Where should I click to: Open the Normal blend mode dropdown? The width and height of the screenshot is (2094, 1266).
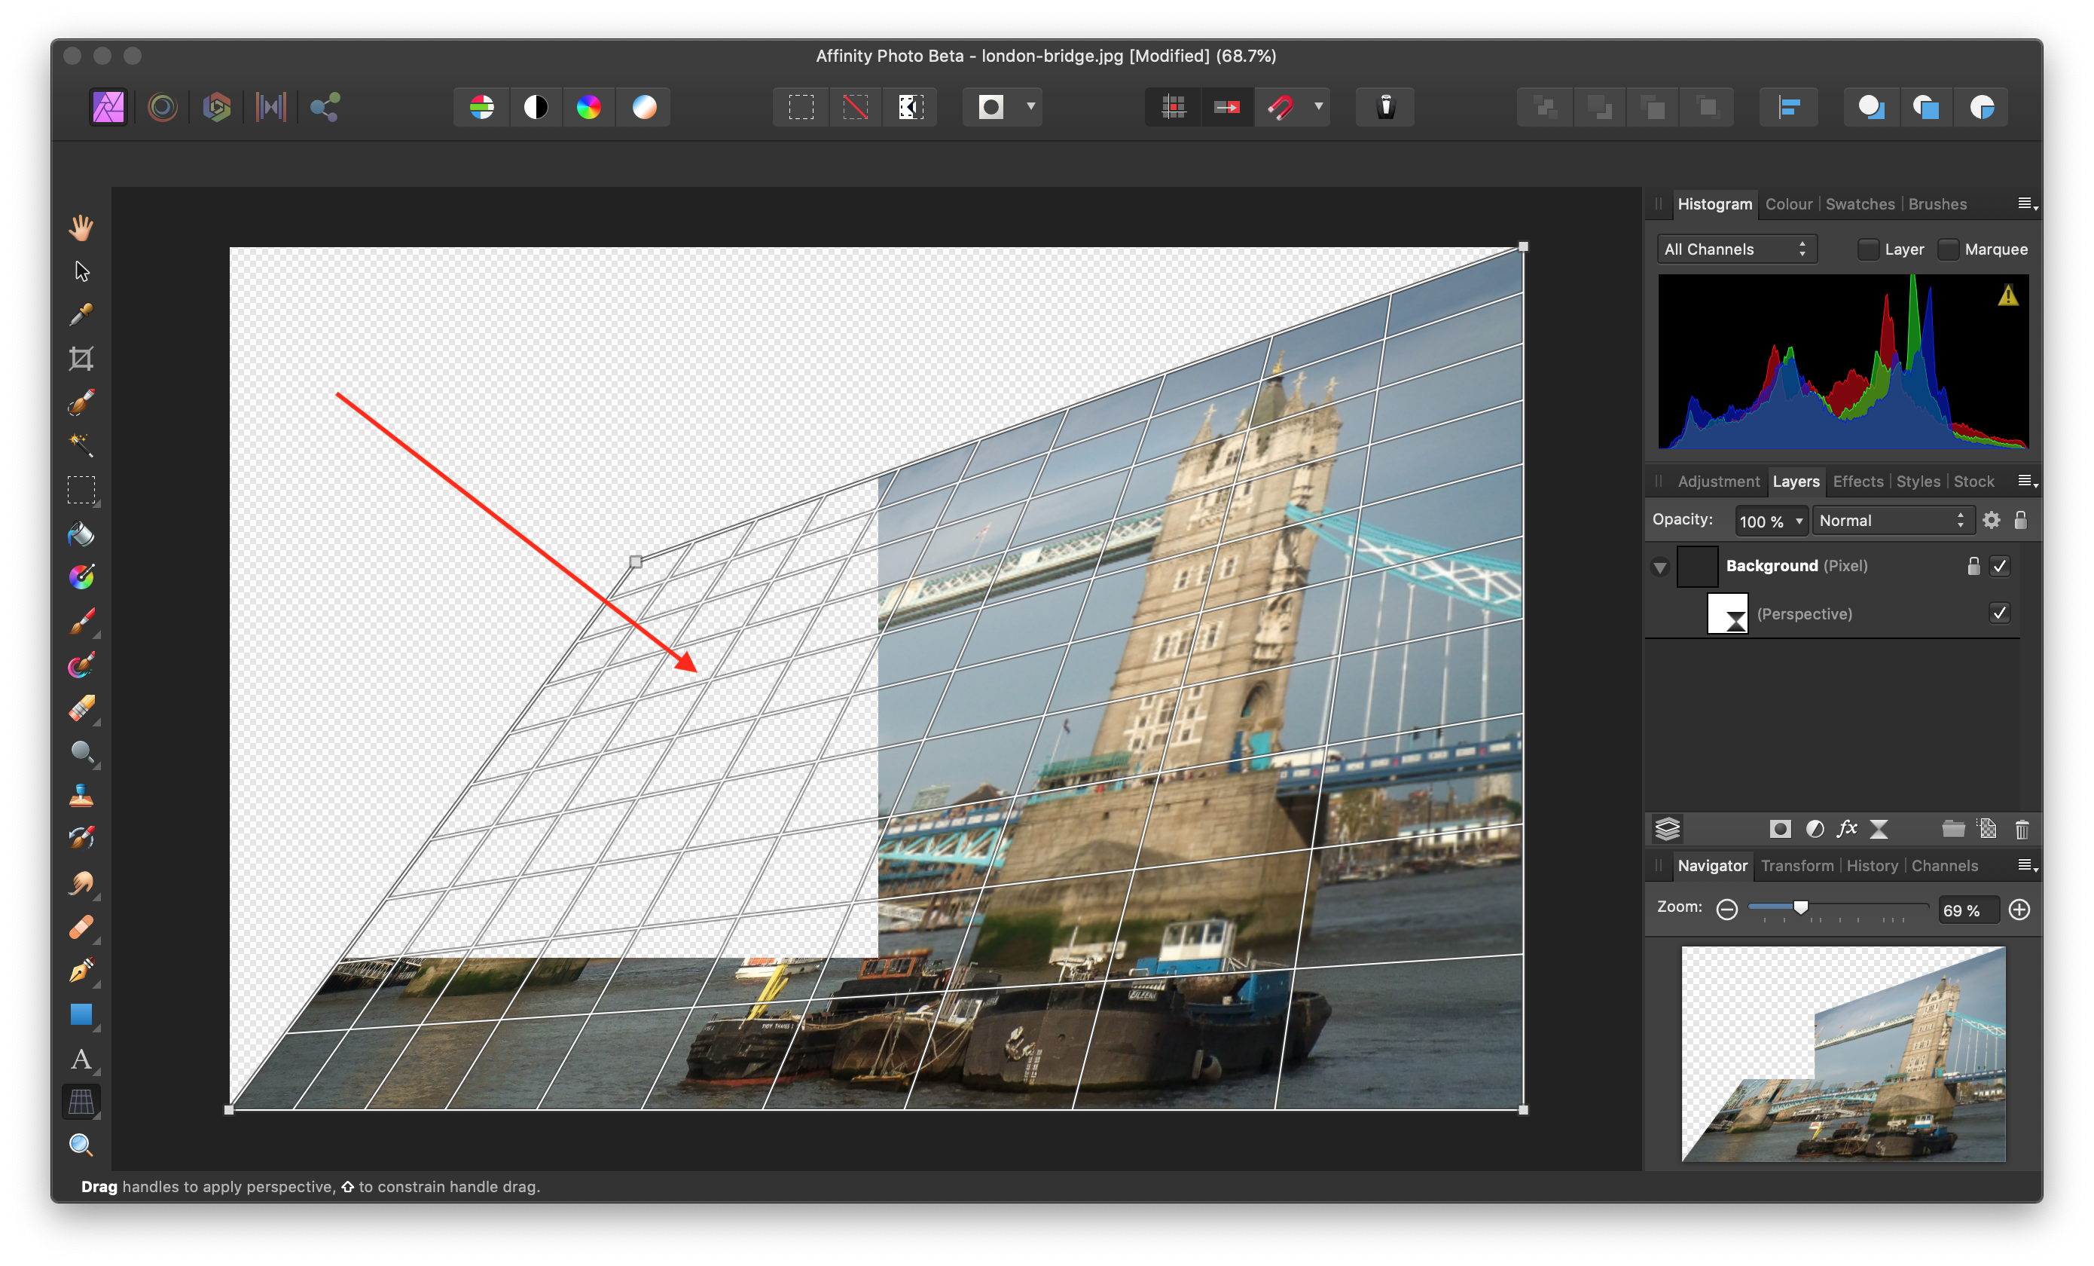tap(1892, 521)
